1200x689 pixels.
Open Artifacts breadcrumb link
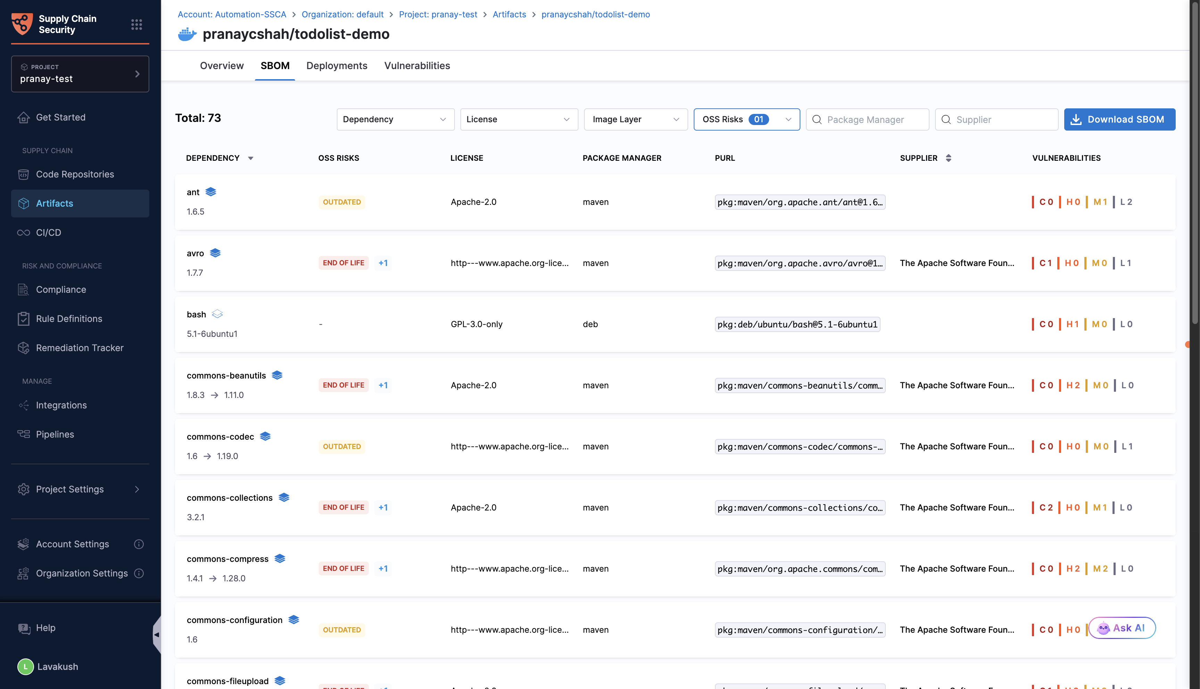(x=509, y=14)
